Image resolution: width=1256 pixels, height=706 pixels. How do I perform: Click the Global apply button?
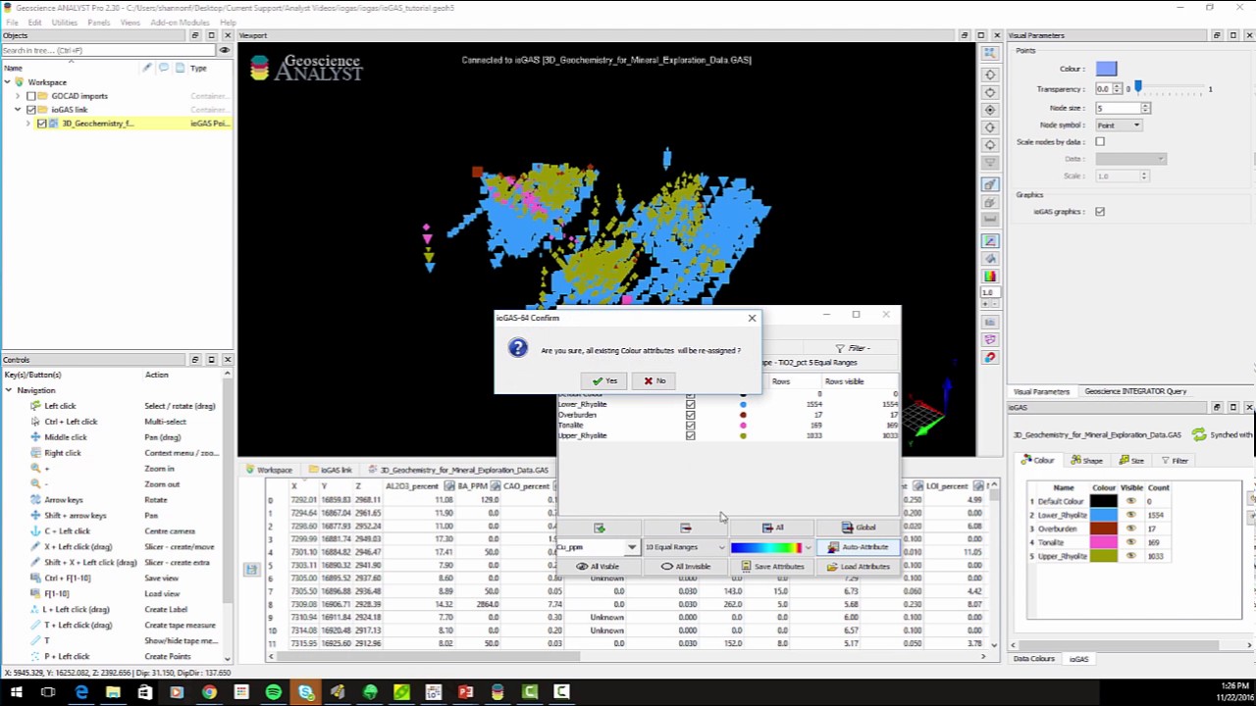[858, 528]
